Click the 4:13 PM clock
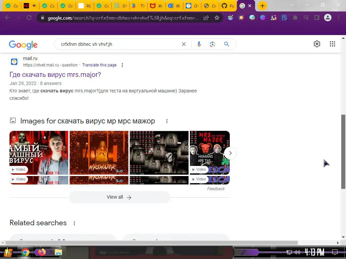This screenshot has width=346, height=259. [x=315, y=252]
